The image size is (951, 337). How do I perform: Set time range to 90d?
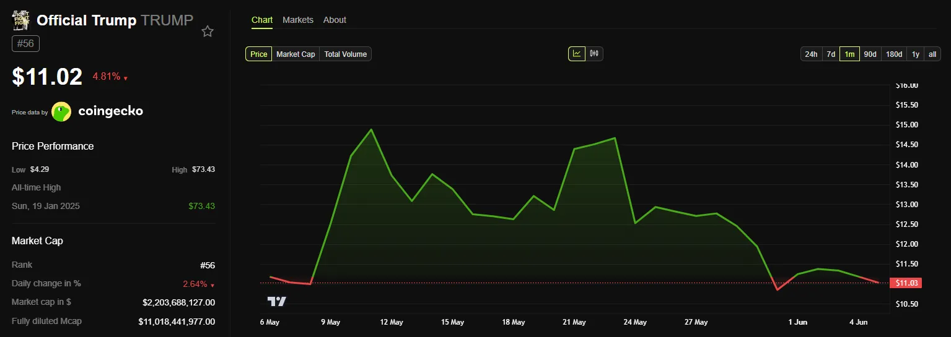pyautogui.click(x=870, y=54)
